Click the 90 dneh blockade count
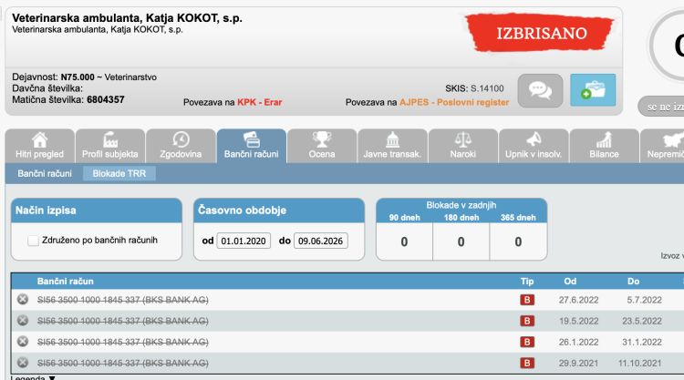Screen dimensions: 684x380 click(404, 241)
